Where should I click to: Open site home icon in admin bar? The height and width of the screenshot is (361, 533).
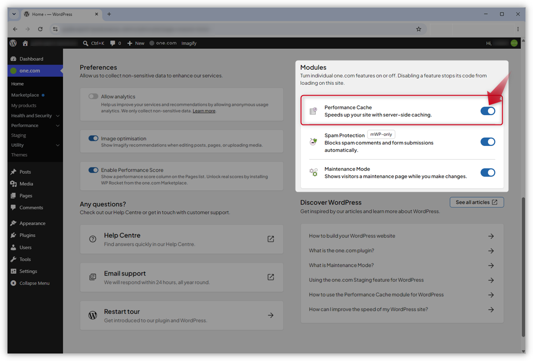25,43
